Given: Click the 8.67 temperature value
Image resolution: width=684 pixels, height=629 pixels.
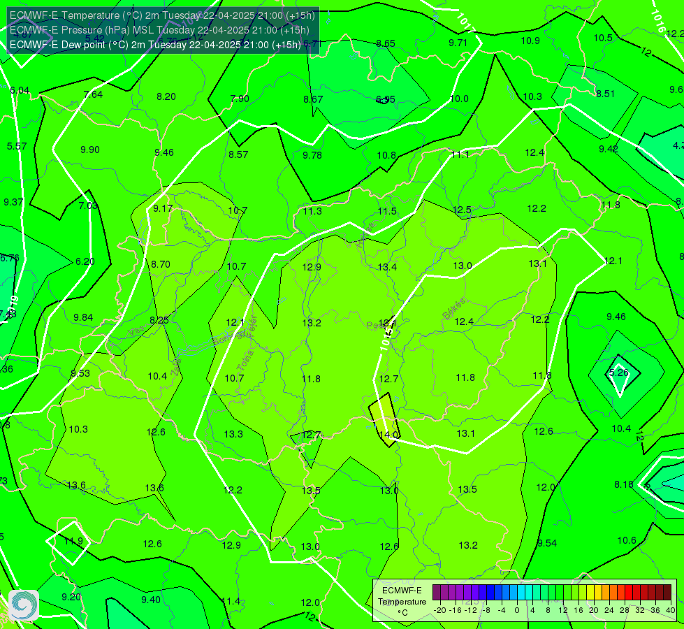Looking at the screenshot, I should (313, 99).
